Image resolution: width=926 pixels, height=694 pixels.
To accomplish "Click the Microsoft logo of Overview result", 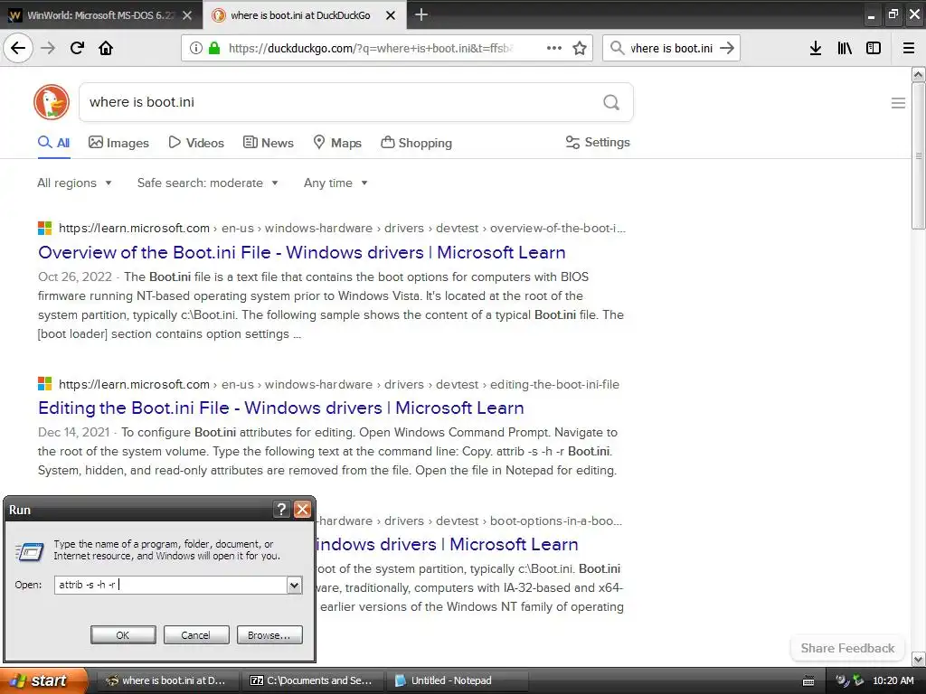I will pos(45,228).
